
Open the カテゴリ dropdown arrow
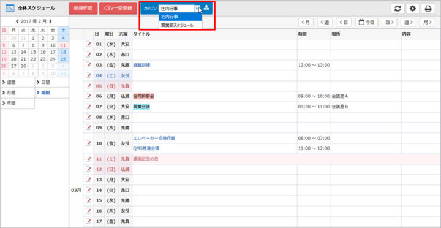(198, 9)
